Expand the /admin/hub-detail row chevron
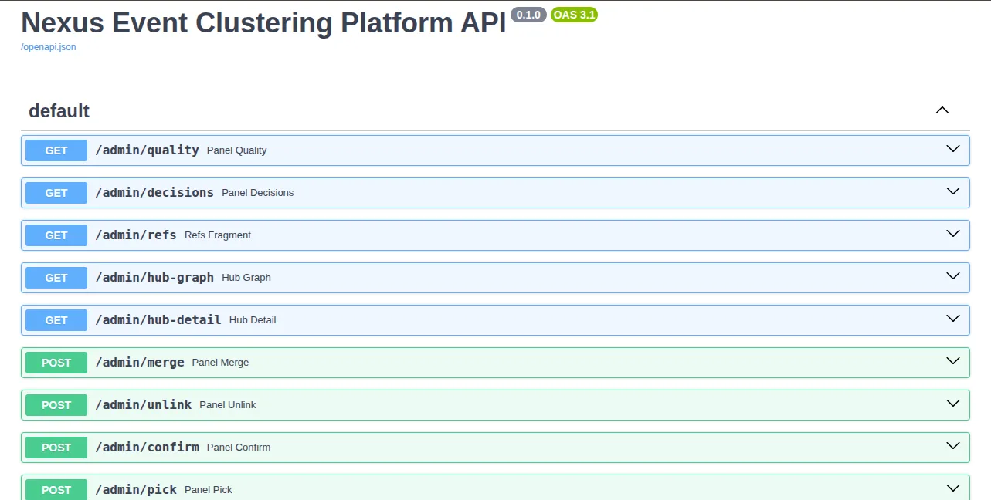 [953, 319]
